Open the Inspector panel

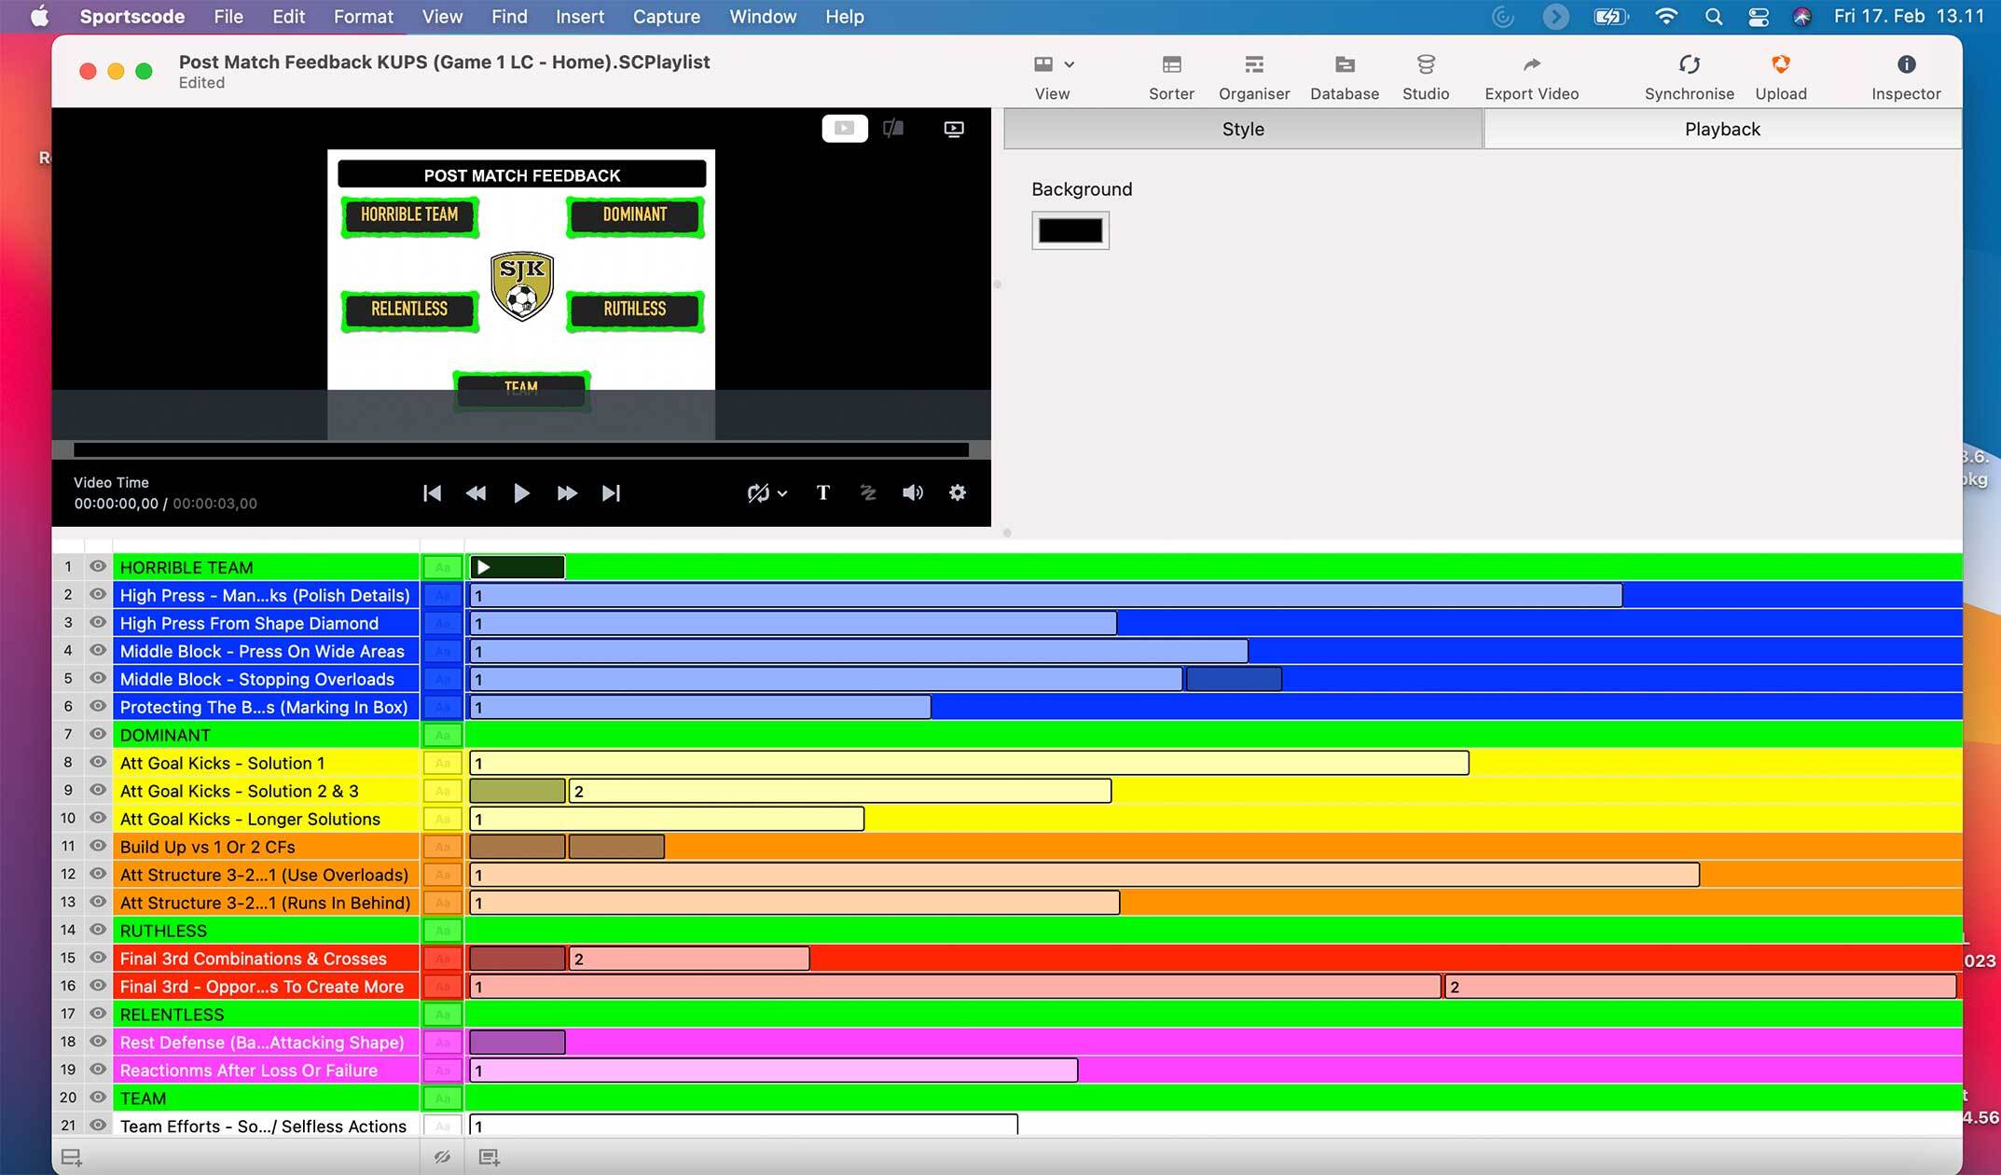tap(1905, 65)
